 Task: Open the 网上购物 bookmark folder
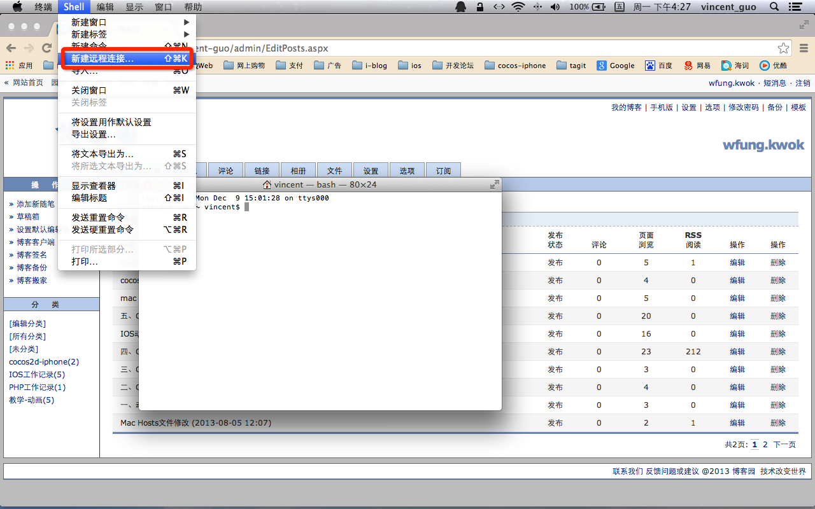coord(244,66)
